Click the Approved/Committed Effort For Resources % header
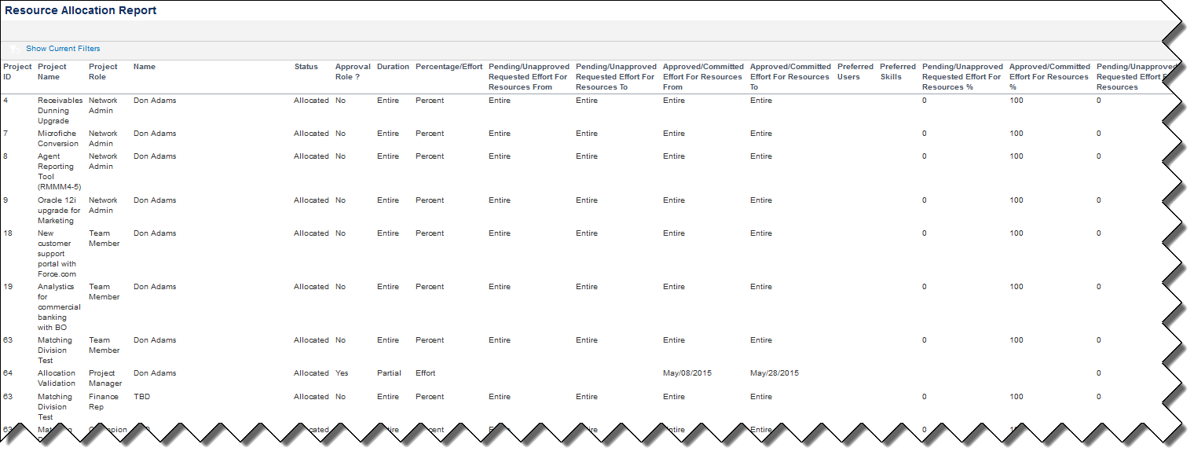The height and width of the screenshot is (455, 1194). pyautogui.click(x=1049, y=77)
